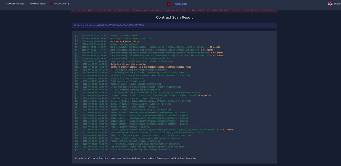The height and width of the screenshot is (166, 341).
Task: Click the UK flag language icon
Action: [330, 4]
